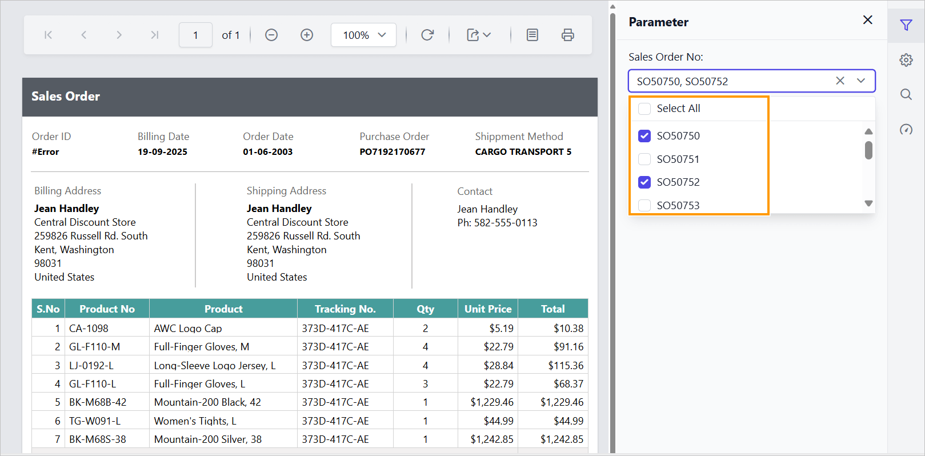The height and width of the screenshot is (456, 925).
Task: Refresh the report
Action: tap(427, 35)
